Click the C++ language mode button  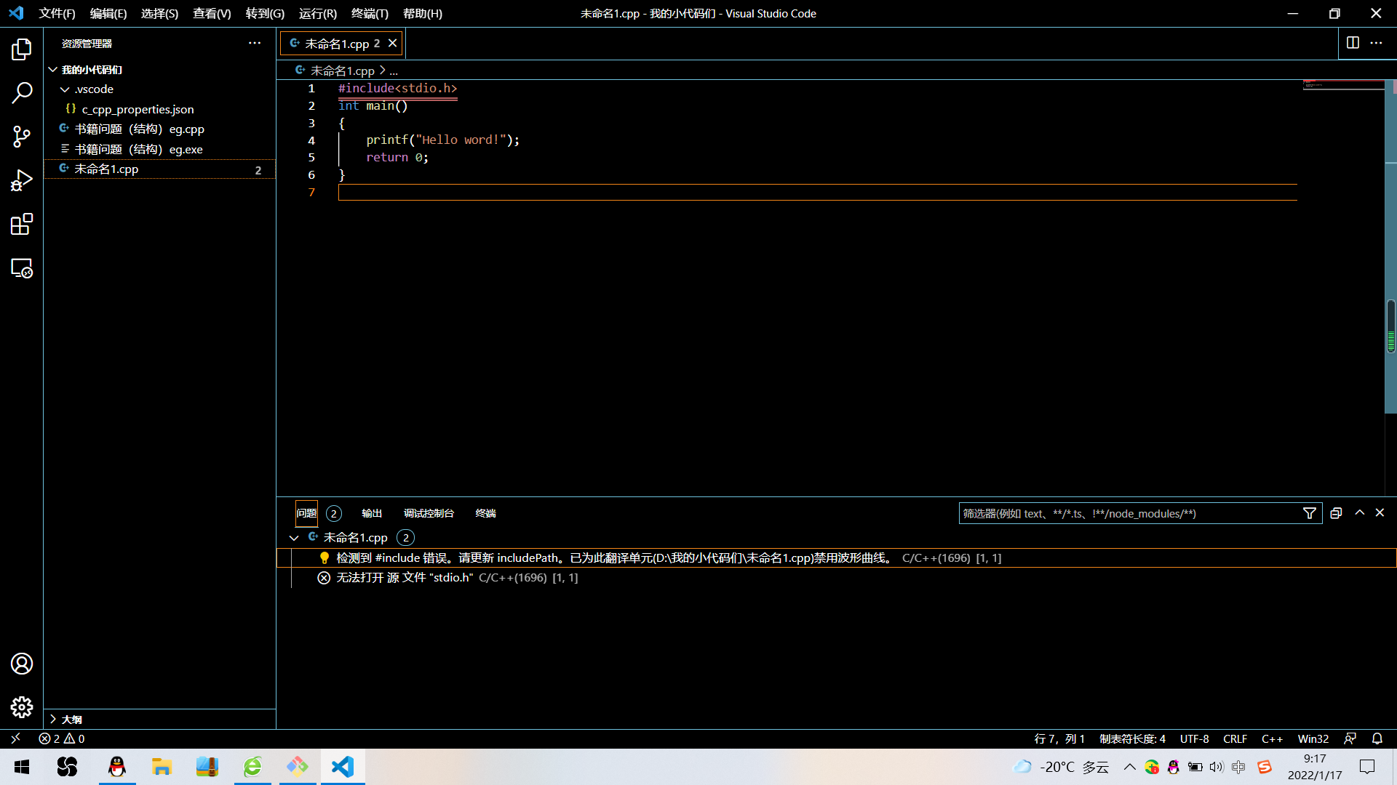coord(1272,738)
